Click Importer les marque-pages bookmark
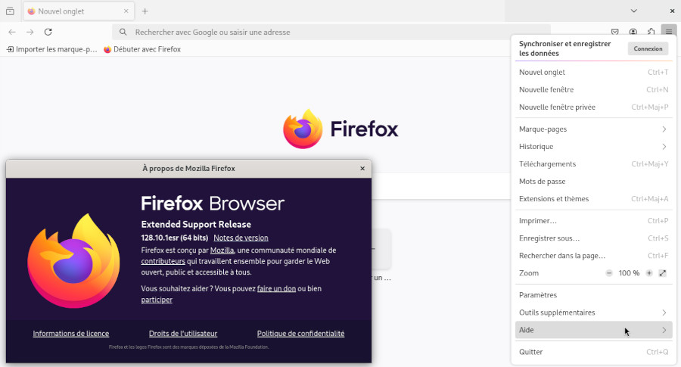The height and width of the screenshot is (367, 681). pos(51,49)
